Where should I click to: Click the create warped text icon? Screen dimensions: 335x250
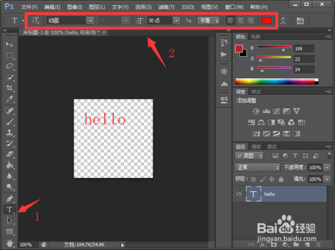283,21
